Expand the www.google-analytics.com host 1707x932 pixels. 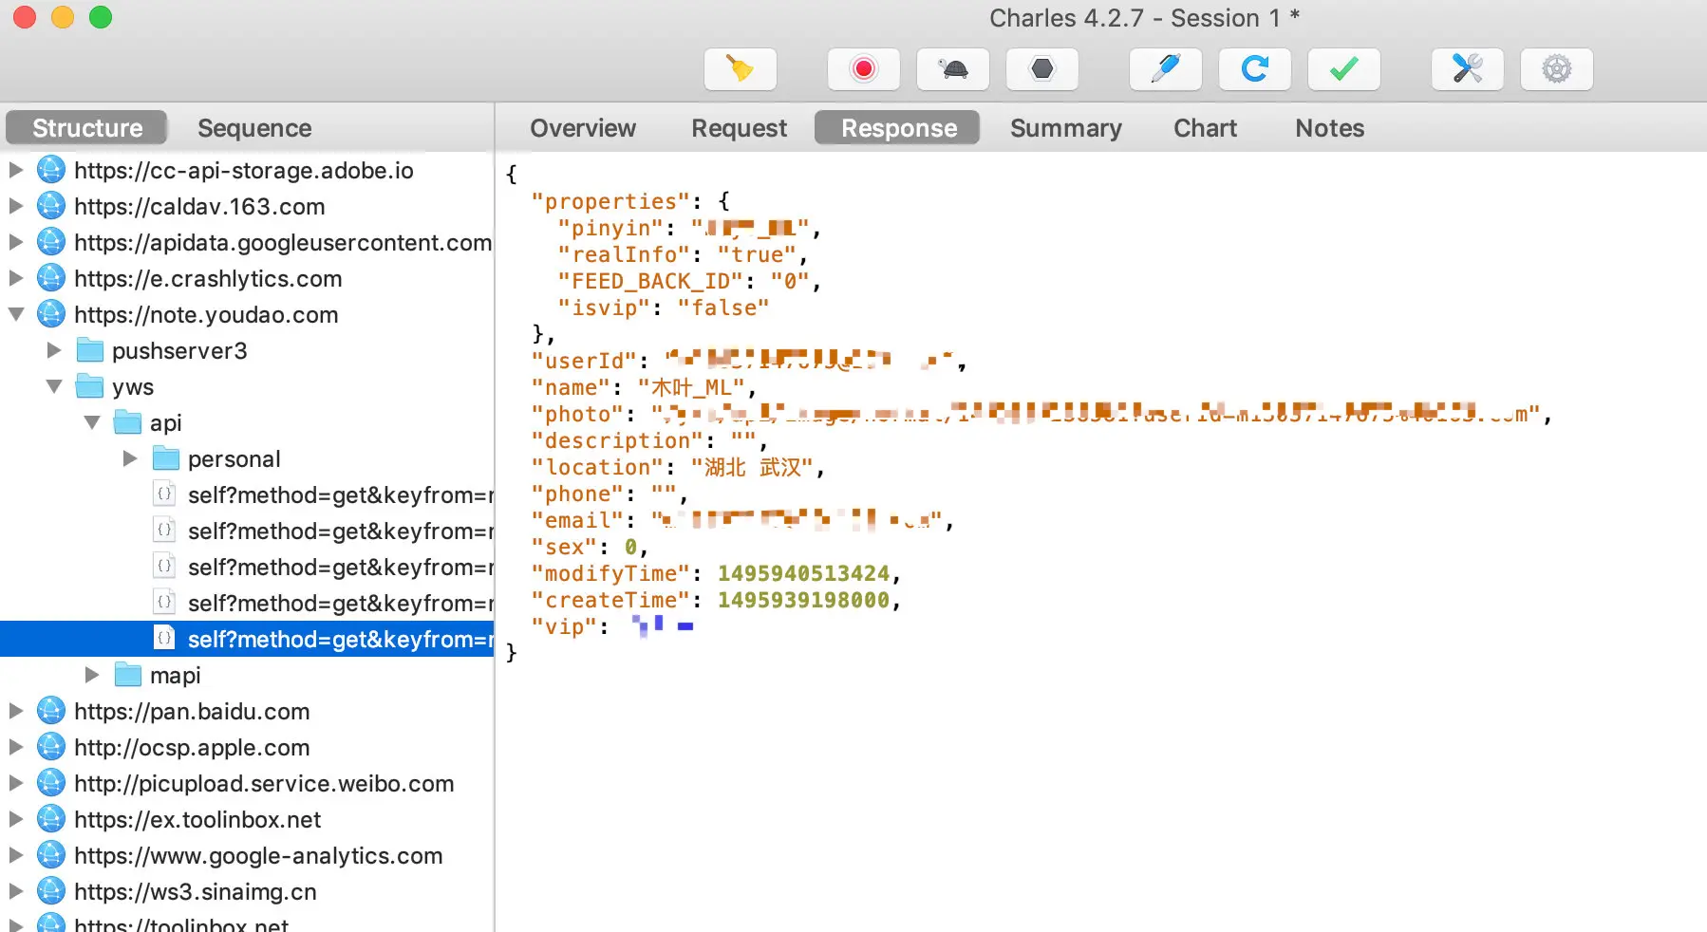16,856
